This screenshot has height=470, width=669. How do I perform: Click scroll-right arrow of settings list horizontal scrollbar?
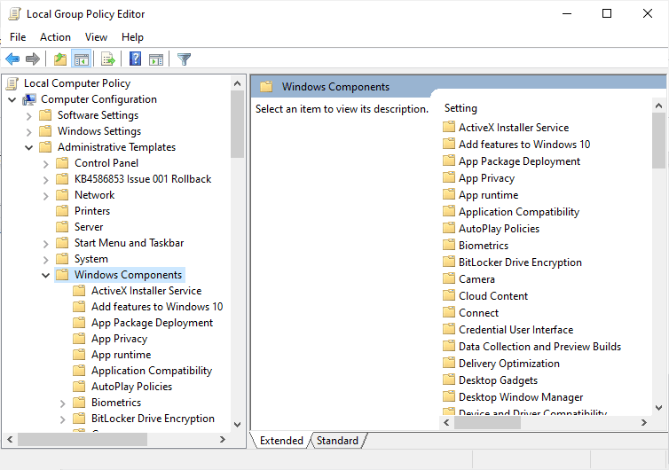pos(644,423)
